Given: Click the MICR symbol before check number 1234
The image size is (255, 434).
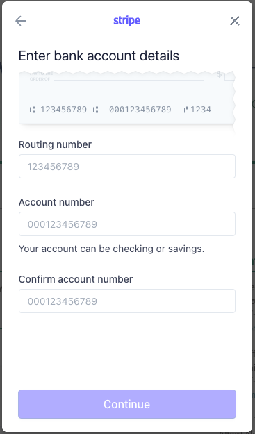Looking at the screenshot, I should tap(185, 110).
